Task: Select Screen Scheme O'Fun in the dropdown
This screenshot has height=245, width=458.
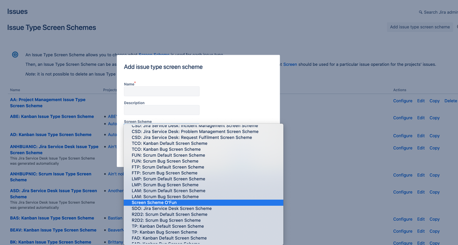Action: tap(203, 202)
